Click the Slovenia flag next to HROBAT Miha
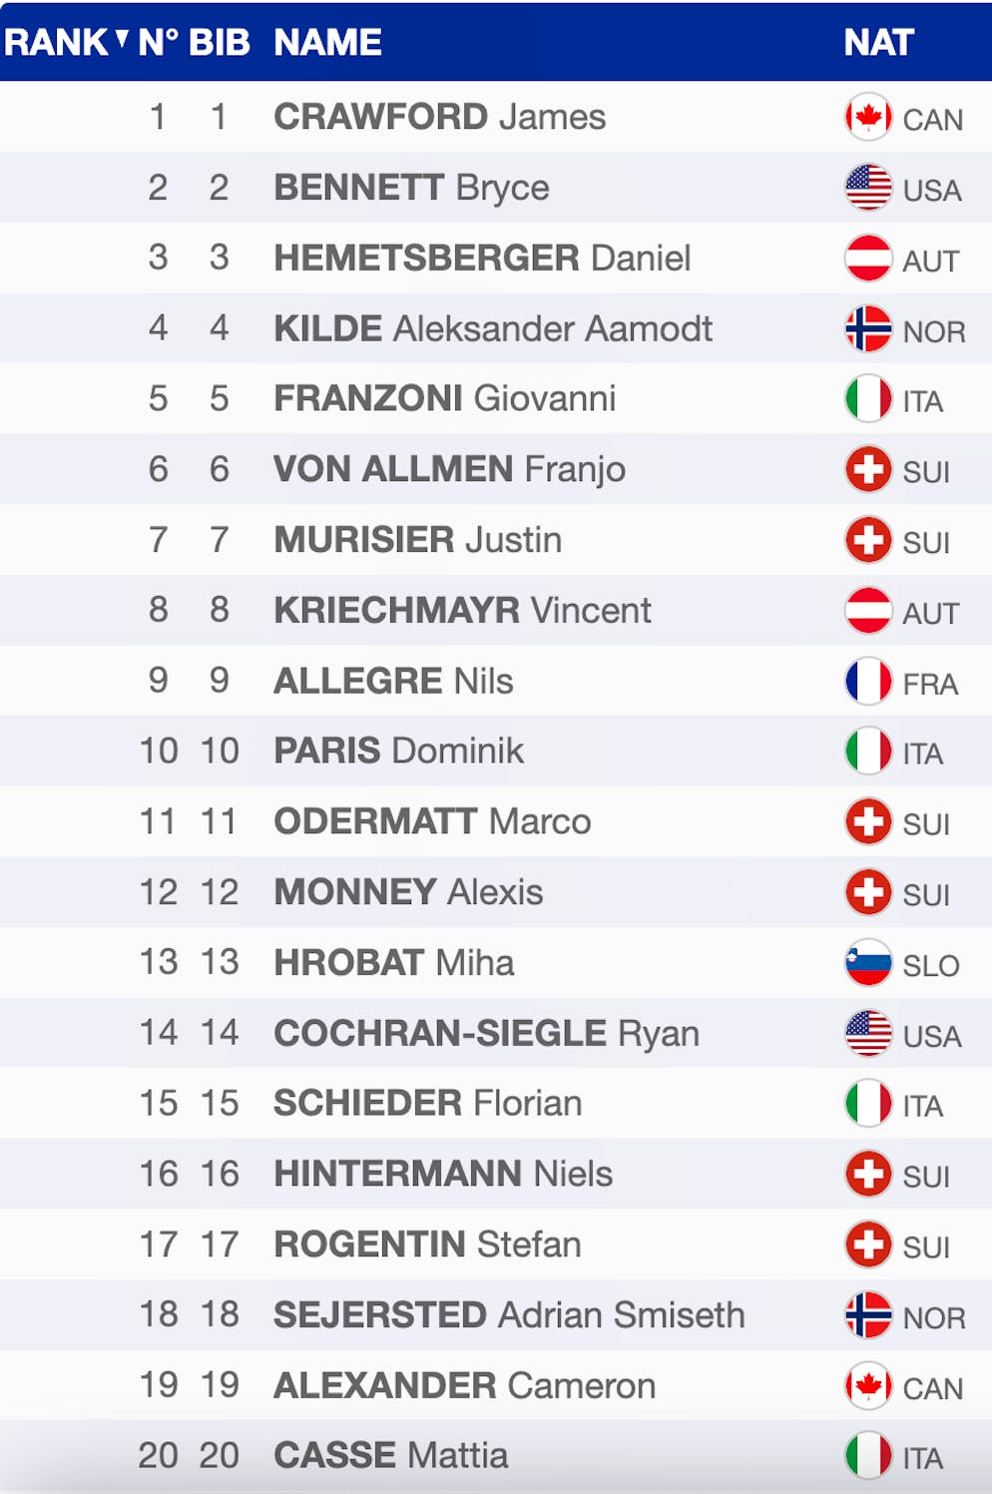This screenshot has height=1494, width=992. (x=867, y=962)
